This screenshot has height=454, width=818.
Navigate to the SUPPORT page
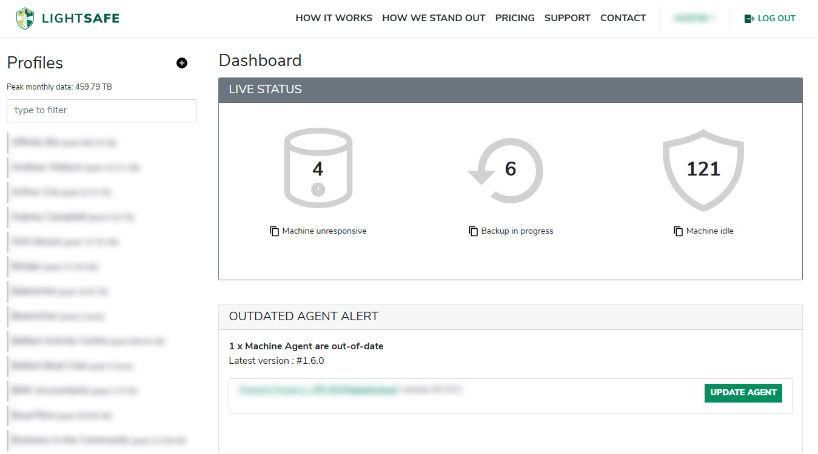(567, 18)
